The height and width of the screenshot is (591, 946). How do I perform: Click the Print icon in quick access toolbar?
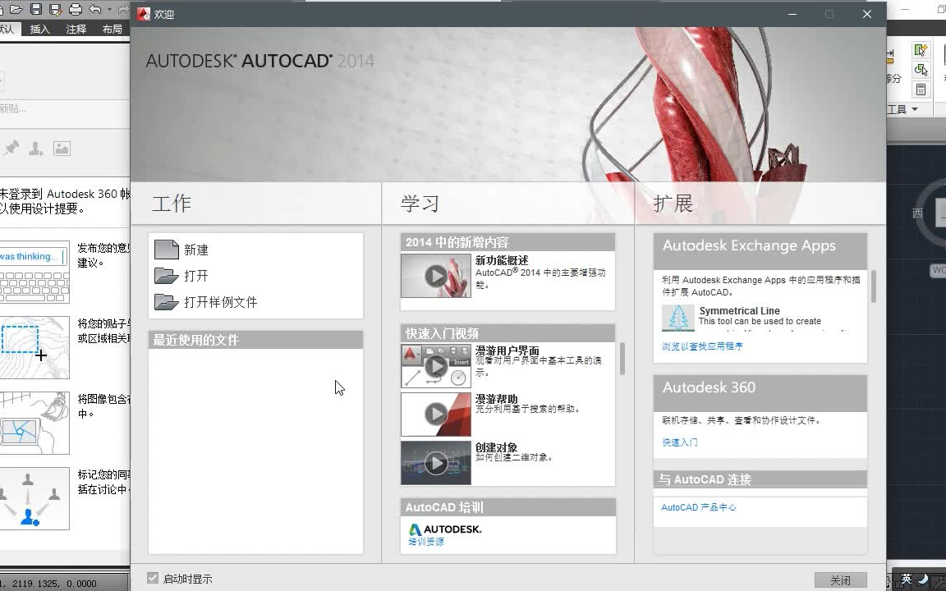(x=76, y=10)
